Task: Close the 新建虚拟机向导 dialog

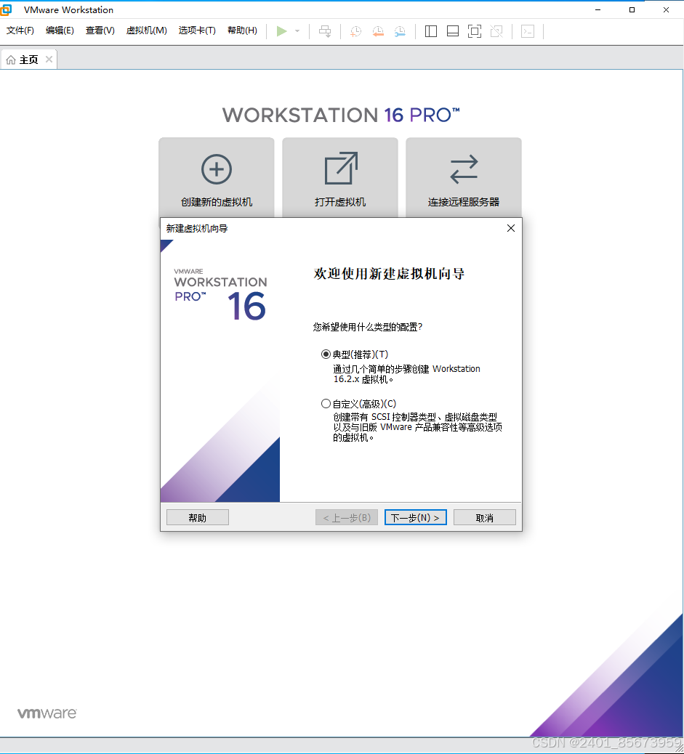Action: 511,228
